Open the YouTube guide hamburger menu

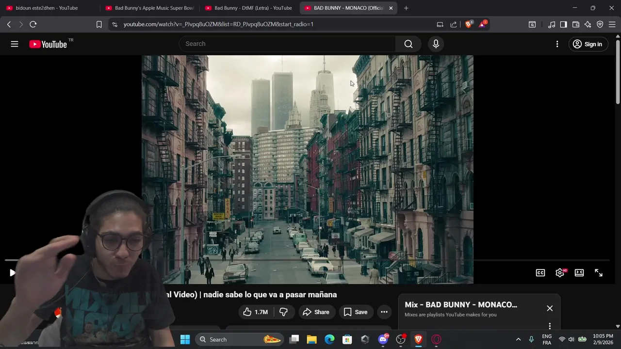pyautogui.click(x=15, y=44)
